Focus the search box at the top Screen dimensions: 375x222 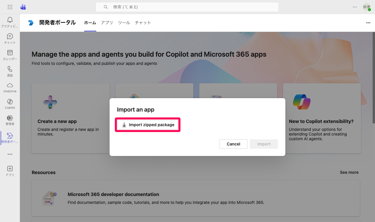187,7
